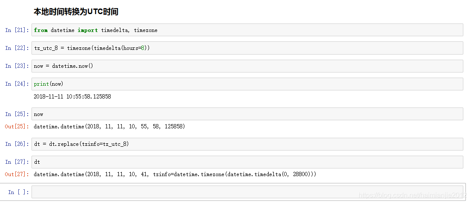The image size is (471, 203).
Task: Click the import statement cell In [21]
Action: pos(247,30)
